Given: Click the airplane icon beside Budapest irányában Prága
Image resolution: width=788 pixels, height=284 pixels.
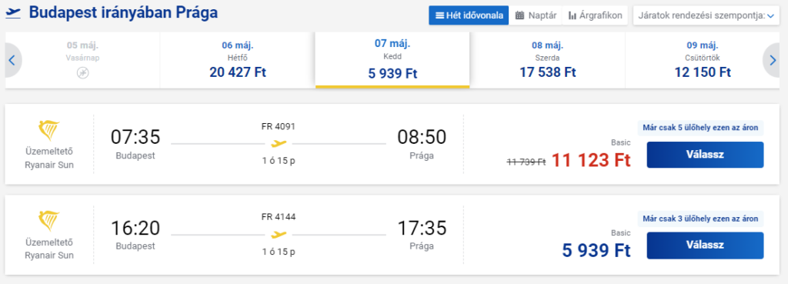Looking at the screenshot, I should (x=13, y=14).
